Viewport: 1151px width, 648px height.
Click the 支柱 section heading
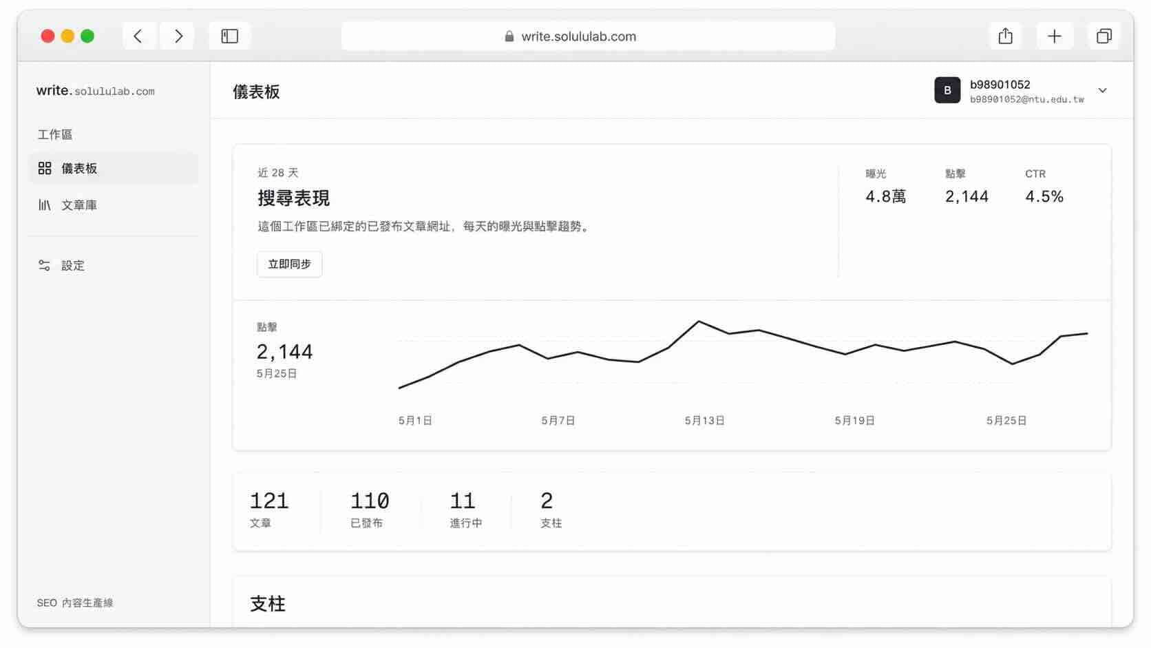pyautogui.click(x=268, y=604)
